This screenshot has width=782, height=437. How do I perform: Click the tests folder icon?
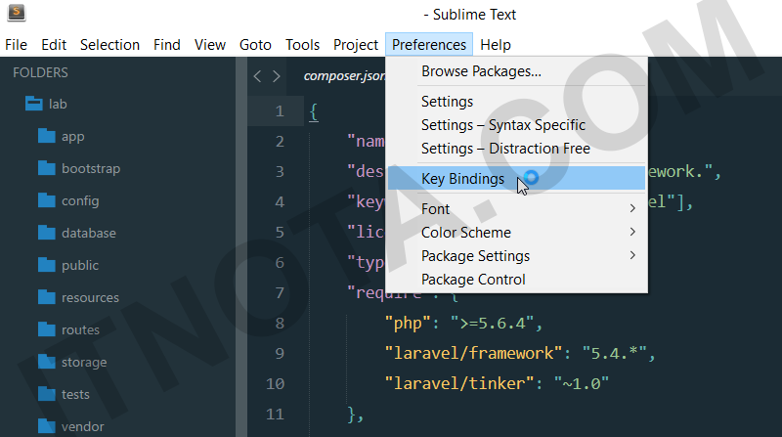46,394
